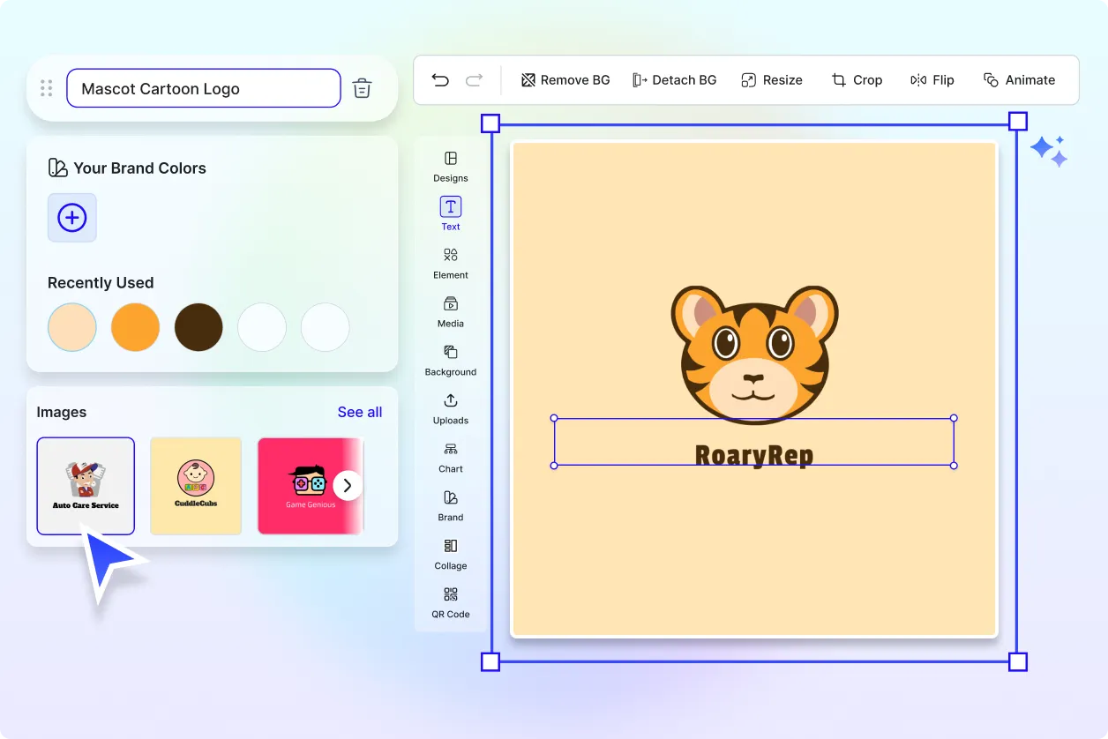Click the Mascot Cartoon Logo name field
This screenshot has height=739, width=1108.
point(203,88)
